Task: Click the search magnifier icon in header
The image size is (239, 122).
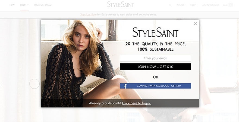Action: (170, 5)
